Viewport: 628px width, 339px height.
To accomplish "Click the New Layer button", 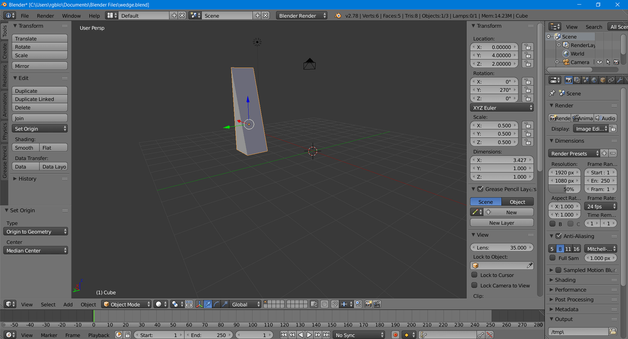I will coord(501,223).
